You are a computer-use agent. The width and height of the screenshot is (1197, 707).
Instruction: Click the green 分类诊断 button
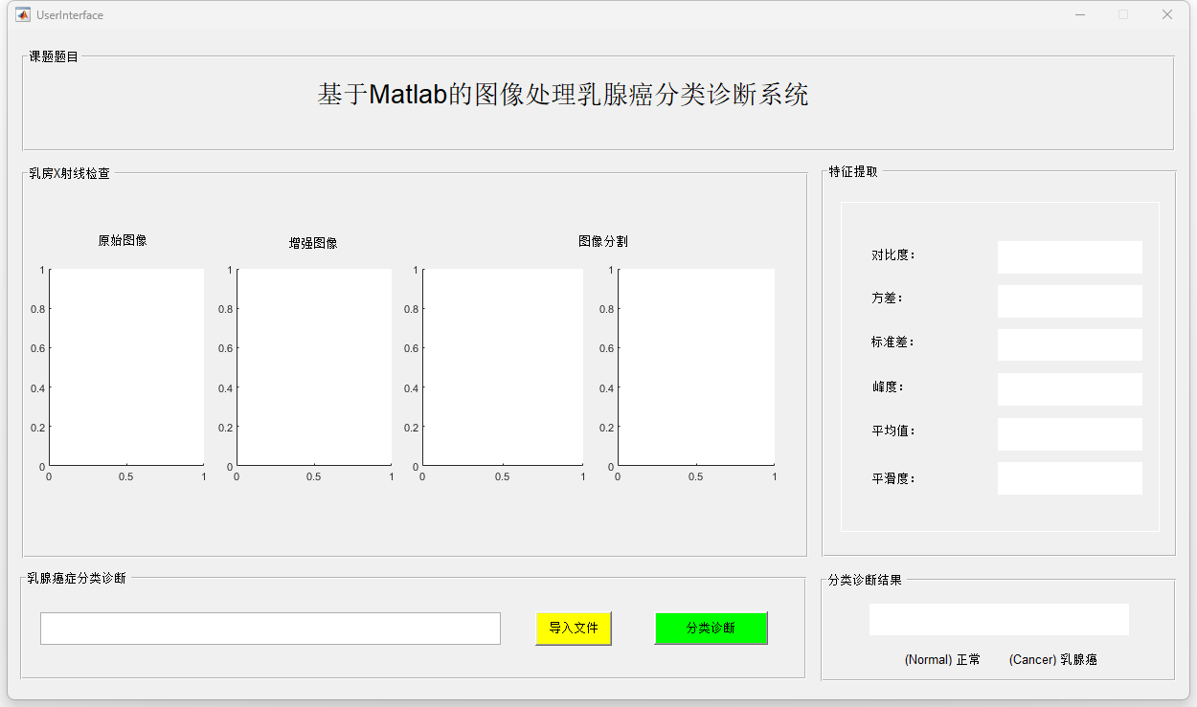tap(711, 629)
